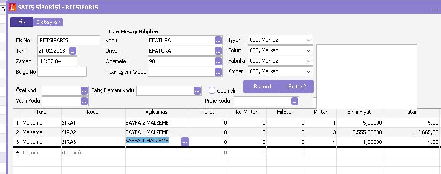
Task: Click the Logo application icon in title bar
Action: click(x=12, y=7)
